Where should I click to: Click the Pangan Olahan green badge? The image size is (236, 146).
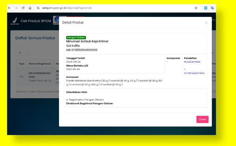(x=76, y=38)
